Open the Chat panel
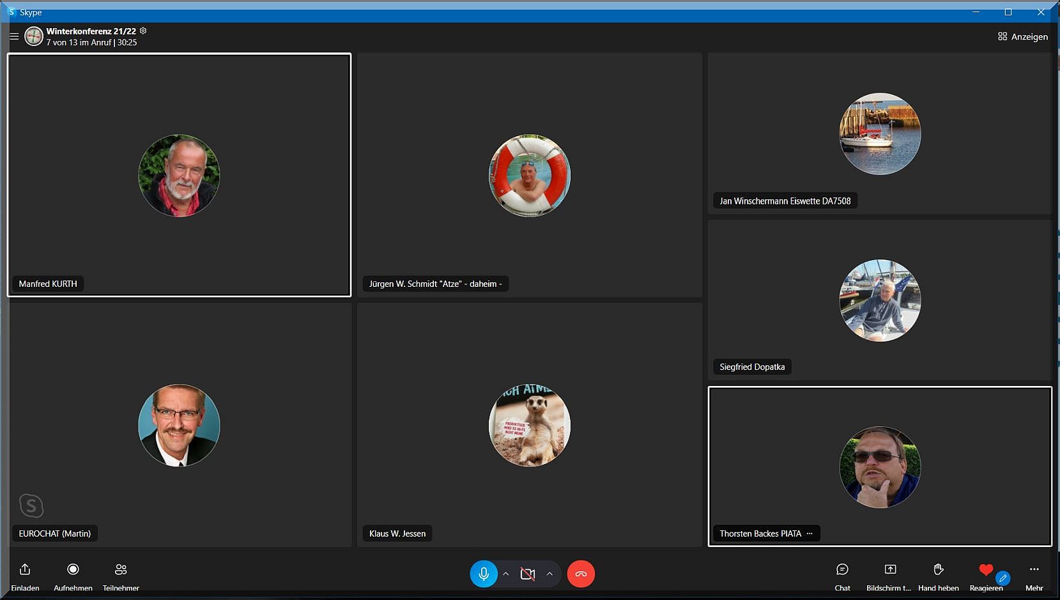 (x=842, y=570)
